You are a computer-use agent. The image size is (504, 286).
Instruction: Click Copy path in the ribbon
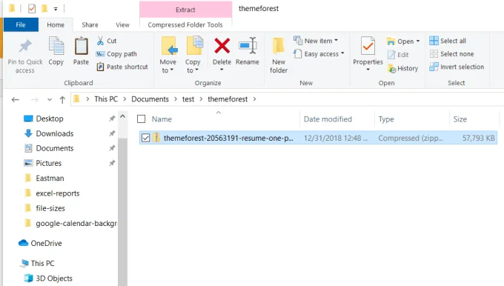coord(116,54)
